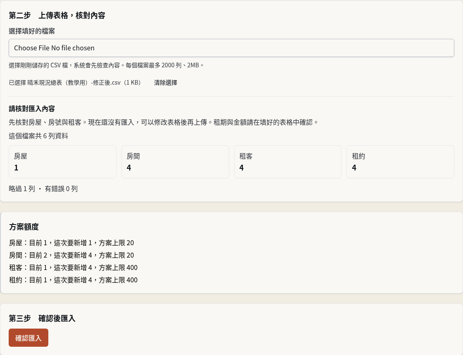Select the 租約 summary card

point(400,162)
